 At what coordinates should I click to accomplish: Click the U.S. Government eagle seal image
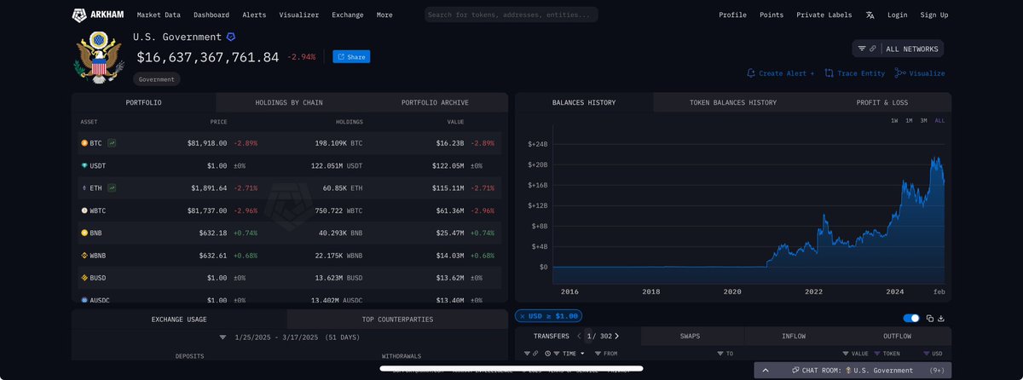coord(100,56)
